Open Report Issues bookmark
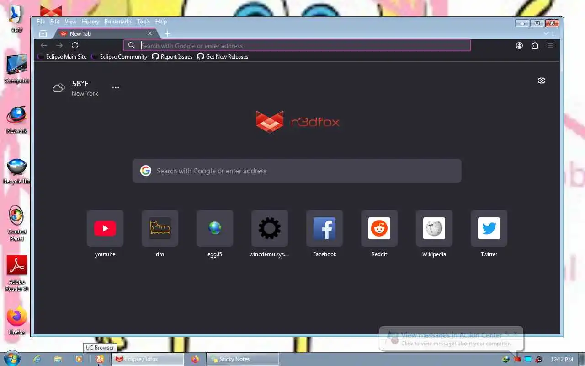 (x=172, y=57)
